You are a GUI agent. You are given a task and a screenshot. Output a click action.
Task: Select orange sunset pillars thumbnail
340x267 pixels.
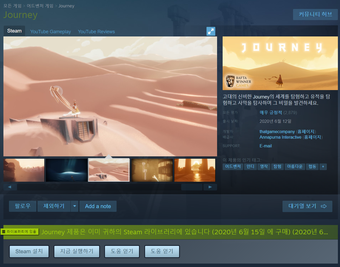[195, 170]
